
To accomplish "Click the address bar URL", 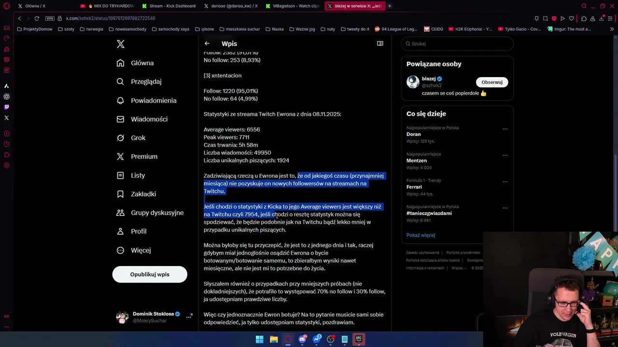I will [x=110, y=18].
